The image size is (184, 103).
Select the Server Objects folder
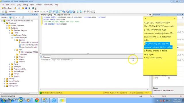12,81
